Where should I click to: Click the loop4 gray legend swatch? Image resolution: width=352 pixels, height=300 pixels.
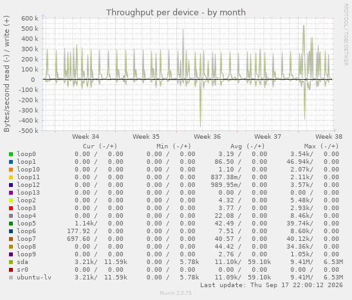[11, 216]
